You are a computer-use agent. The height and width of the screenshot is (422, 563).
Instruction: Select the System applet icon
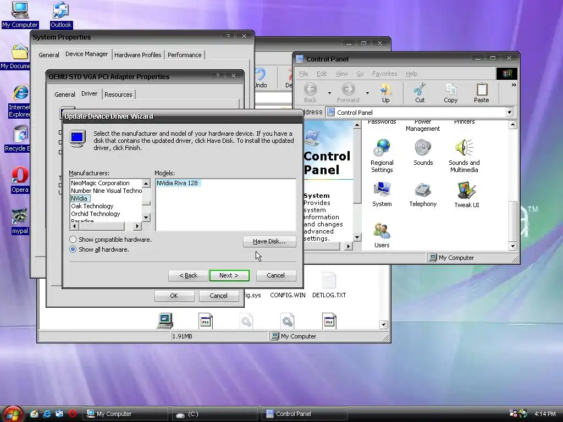pos(382,194)
